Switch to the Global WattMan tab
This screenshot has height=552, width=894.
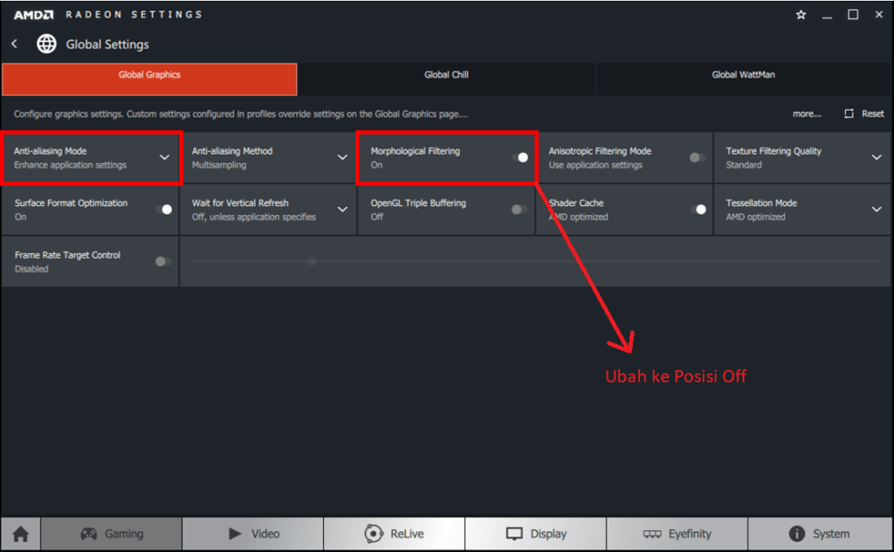(744, 79)
